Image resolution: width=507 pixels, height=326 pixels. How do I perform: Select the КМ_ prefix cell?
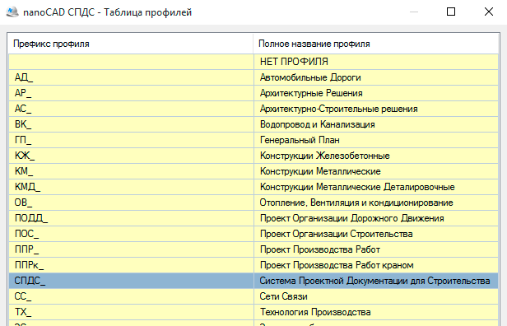pos(132,171)
